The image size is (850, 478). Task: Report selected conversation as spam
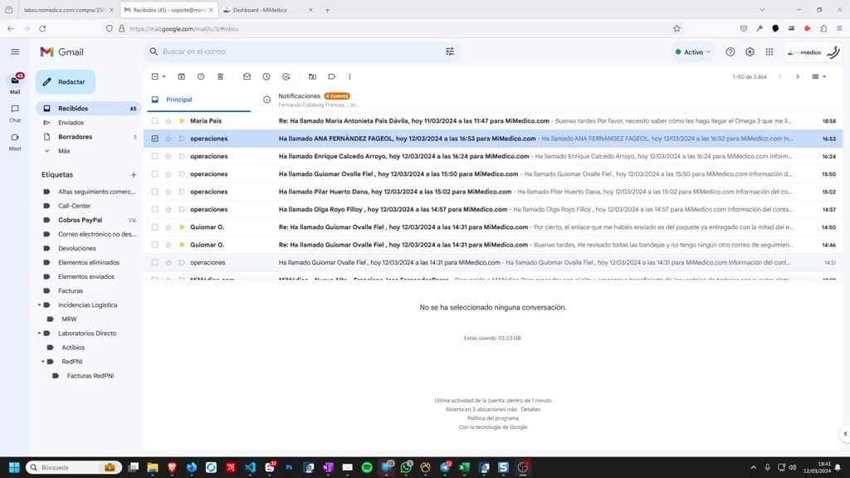click(x=201, y=77)
